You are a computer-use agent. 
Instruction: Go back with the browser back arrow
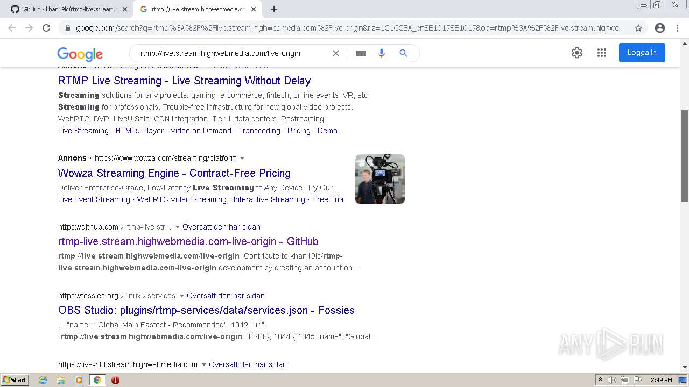[12, 28]
